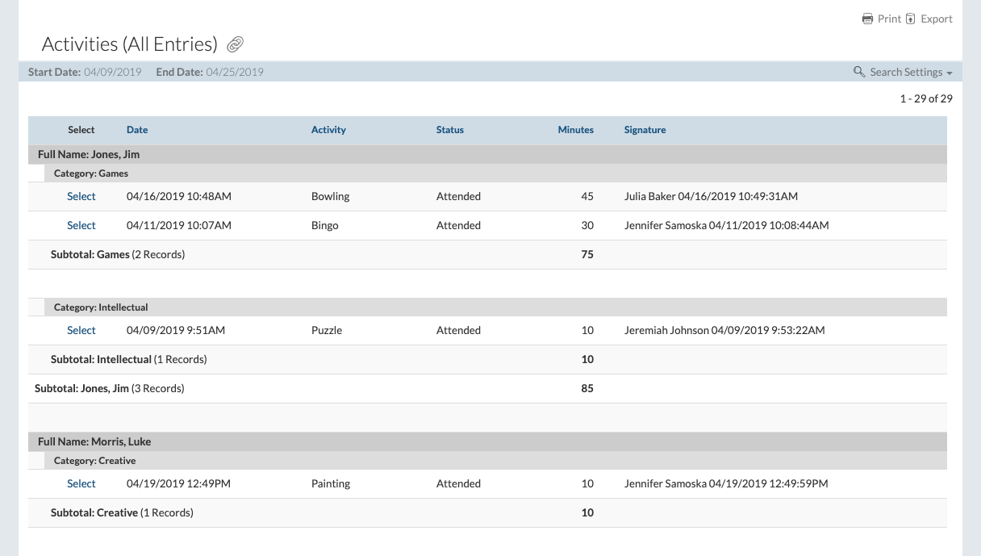Click the paperclip icon beside Activities title

click(235, 44)
